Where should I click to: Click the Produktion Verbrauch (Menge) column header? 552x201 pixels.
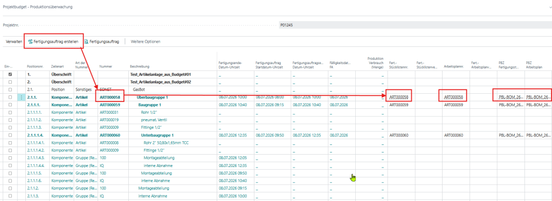pyautogui.click(x=375, y=63)
